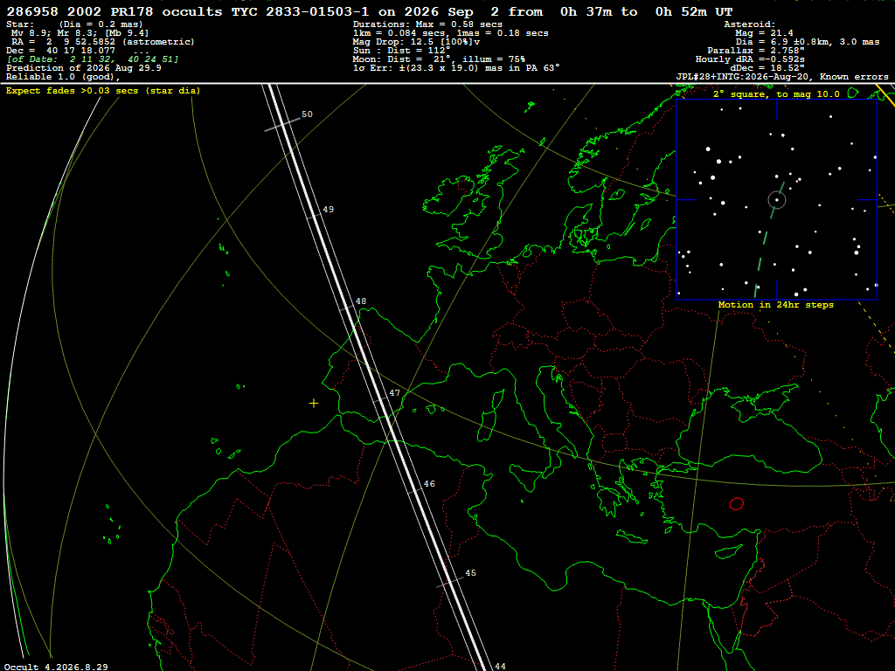
Task: Select the time tick labeled 48
Action: [x=361, y=301]
